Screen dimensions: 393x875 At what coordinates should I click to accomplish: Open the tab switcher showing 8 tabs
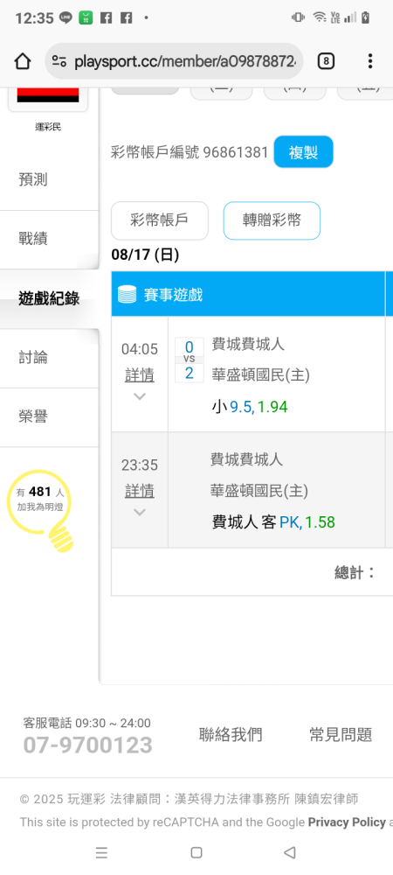327,61
